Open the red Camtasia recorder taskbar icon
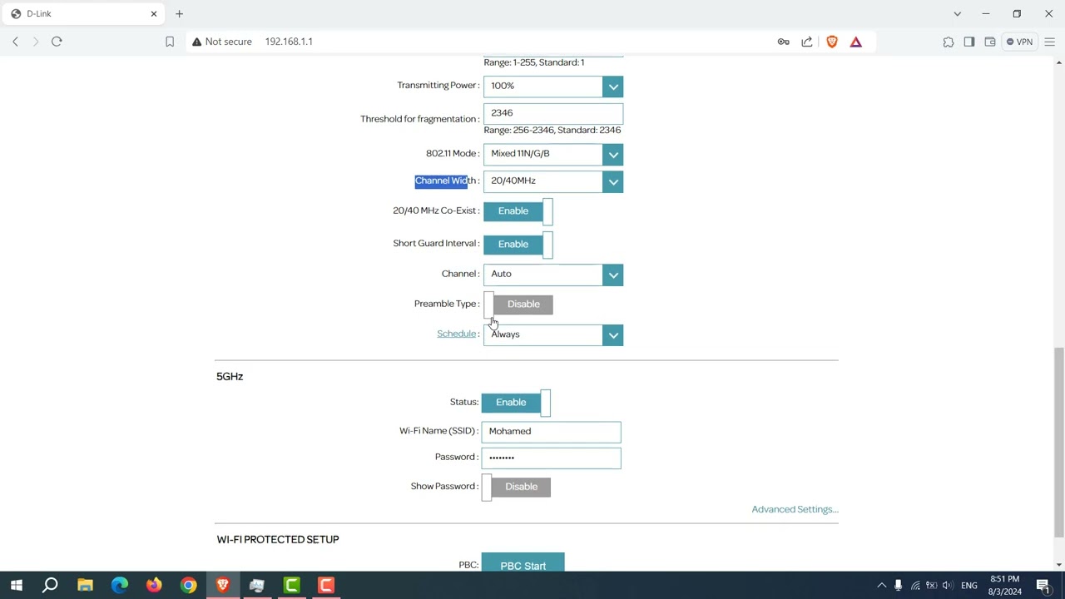1065x599 pixels. pyautogui.click(x=326, y=586)
